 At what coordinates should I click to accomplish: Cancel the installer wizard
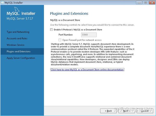coord(145,111)
